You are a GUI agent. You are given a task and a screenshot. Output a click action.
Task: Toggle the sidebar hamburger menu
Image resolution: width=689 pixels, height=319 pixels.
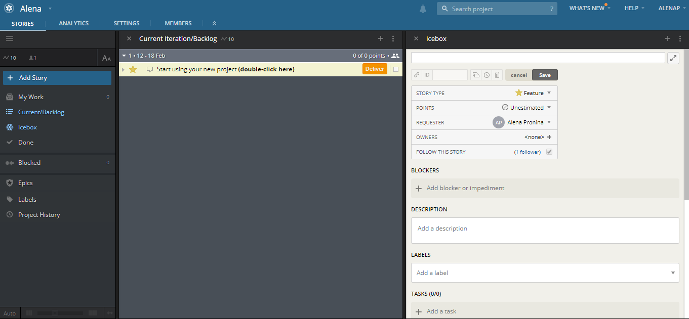click(x=10, y=38)
